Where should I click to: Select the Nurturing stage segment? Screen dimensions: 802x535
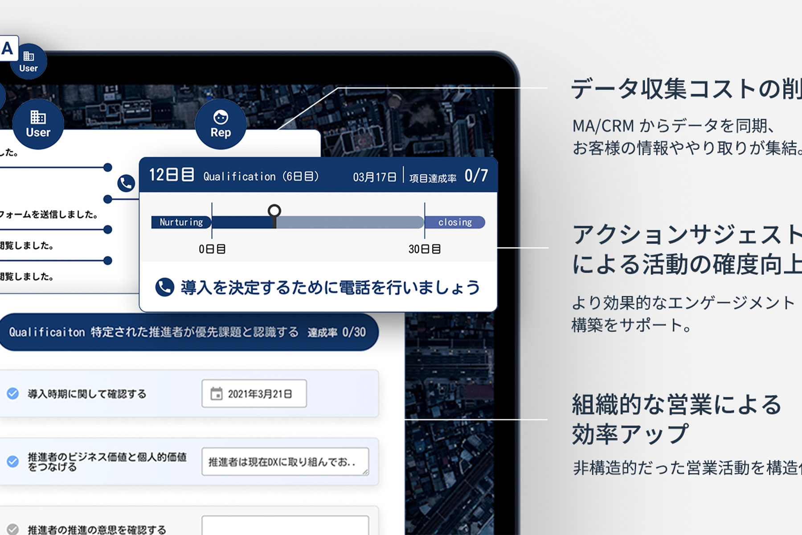pyautogui.click(x=181, y=222)
